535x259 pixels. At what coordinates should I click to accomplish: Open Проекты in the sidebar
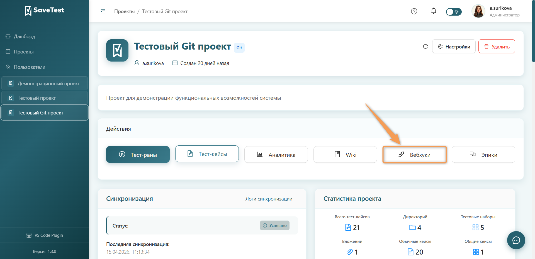click(45, 52)
